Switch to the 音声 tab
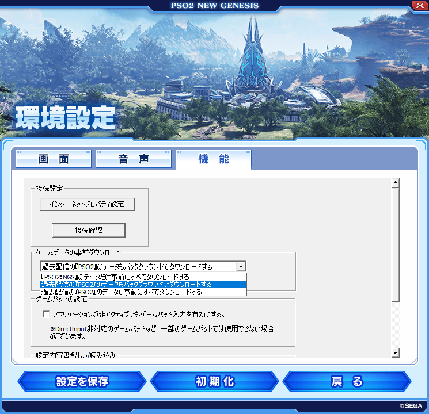This screenshot has width=429, height=414. (x=134, y=159)
